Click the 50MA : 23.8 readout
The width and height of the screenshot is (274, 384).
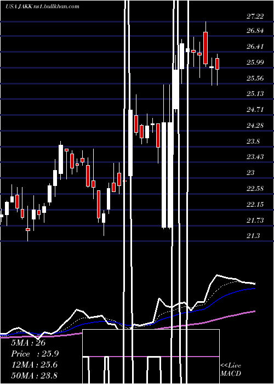[34, 376]
